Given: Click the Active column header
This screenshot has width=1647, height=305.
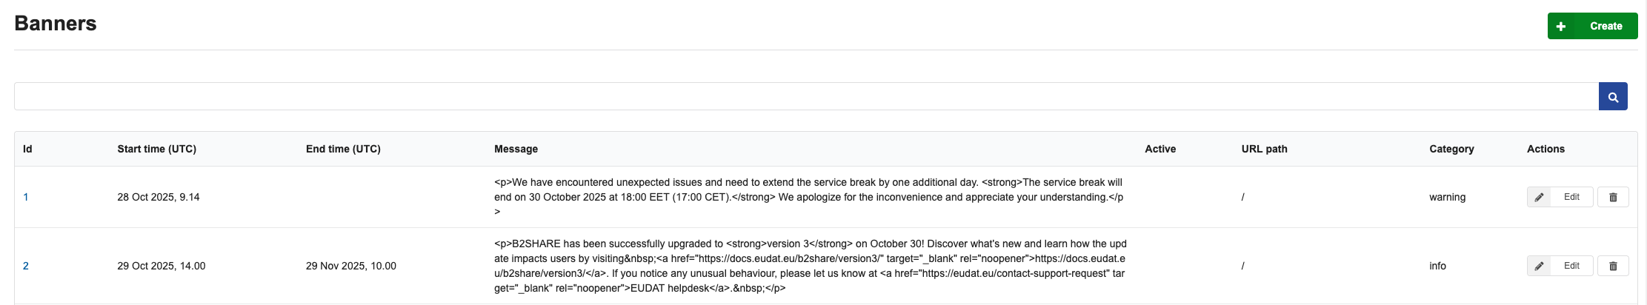Looking at the screenshot, I should click(1160, 149).
